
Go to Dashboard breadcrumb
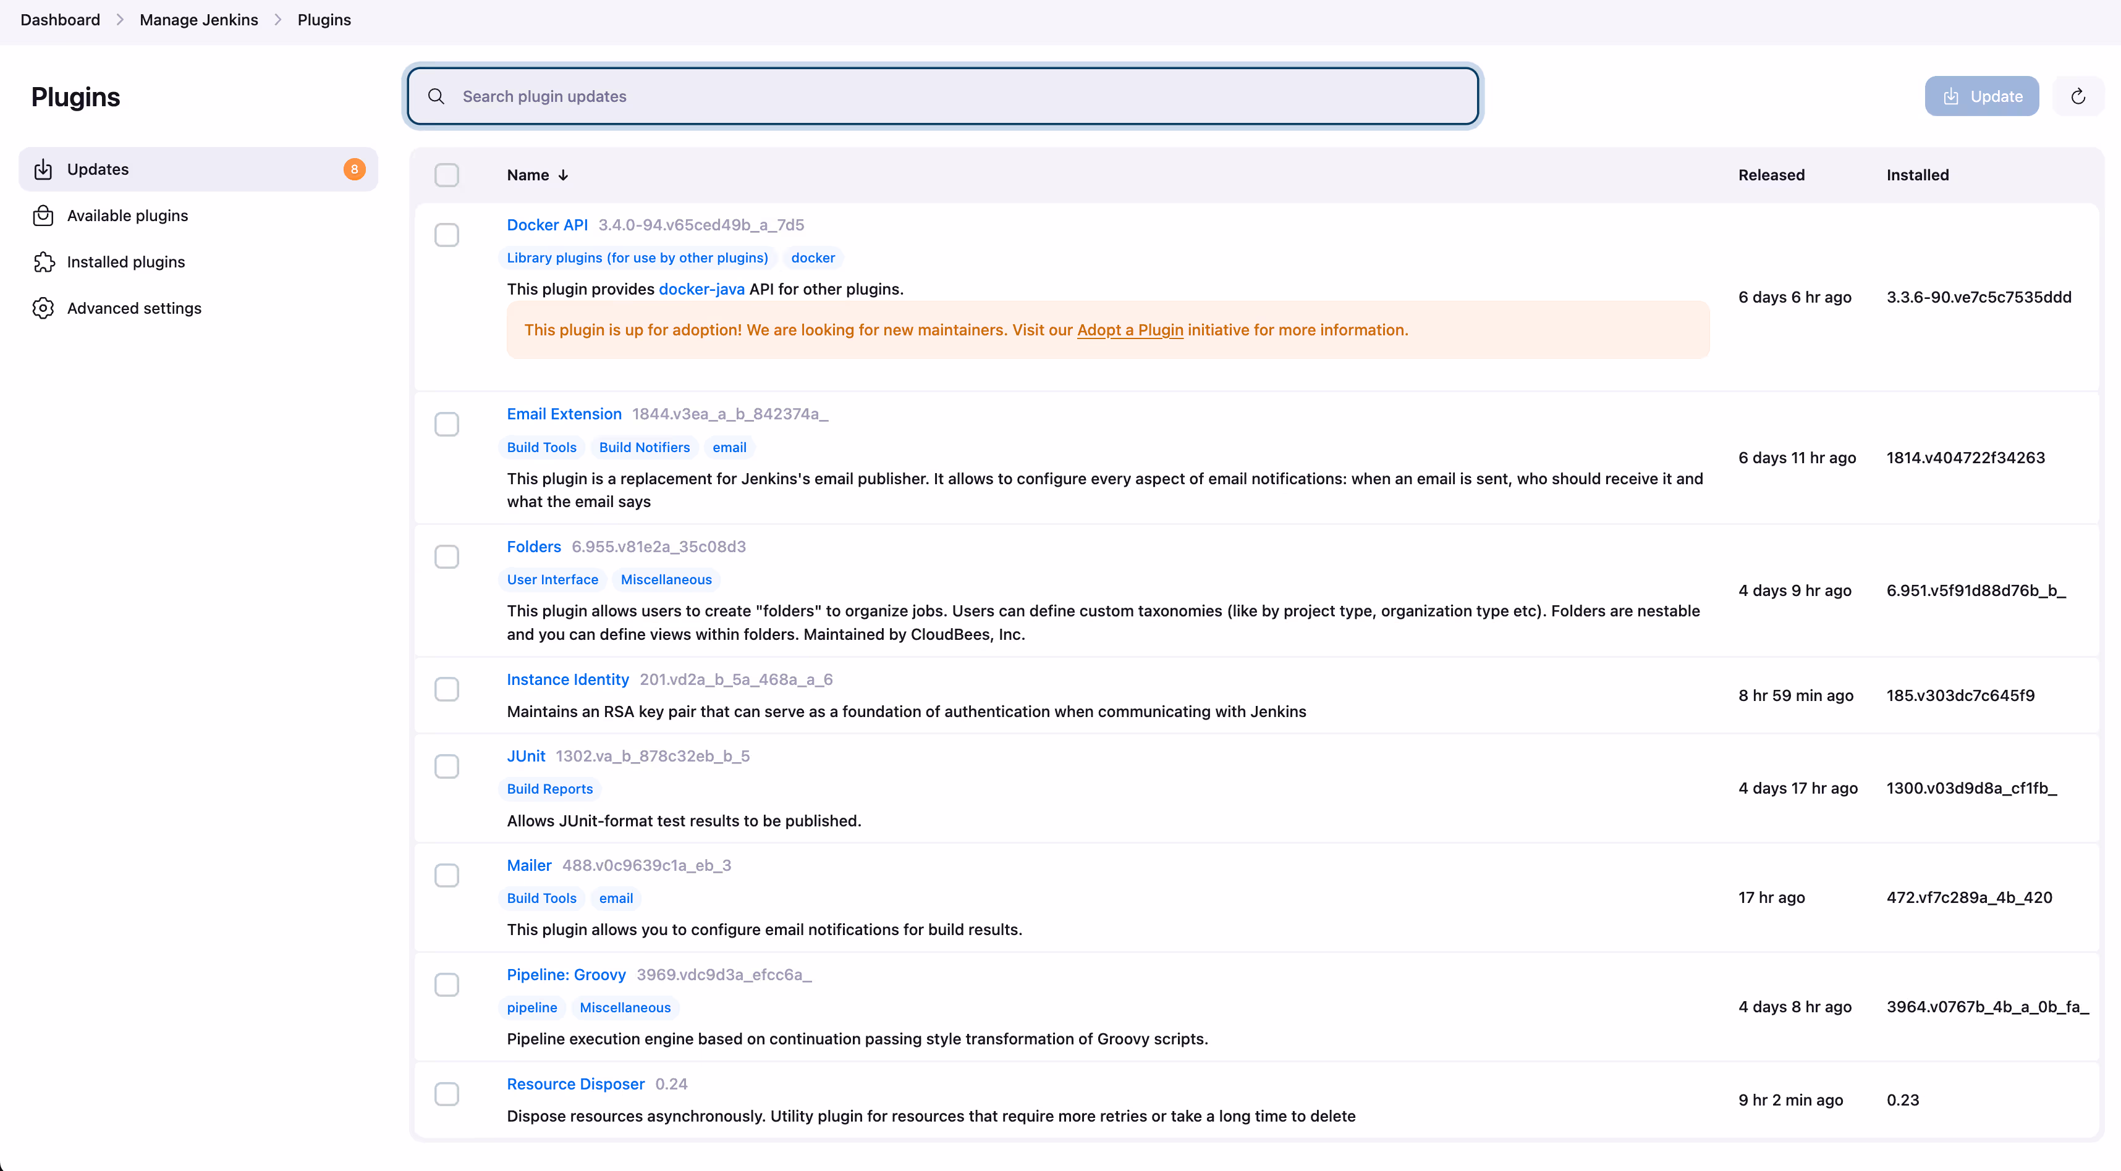pos(60,20)
